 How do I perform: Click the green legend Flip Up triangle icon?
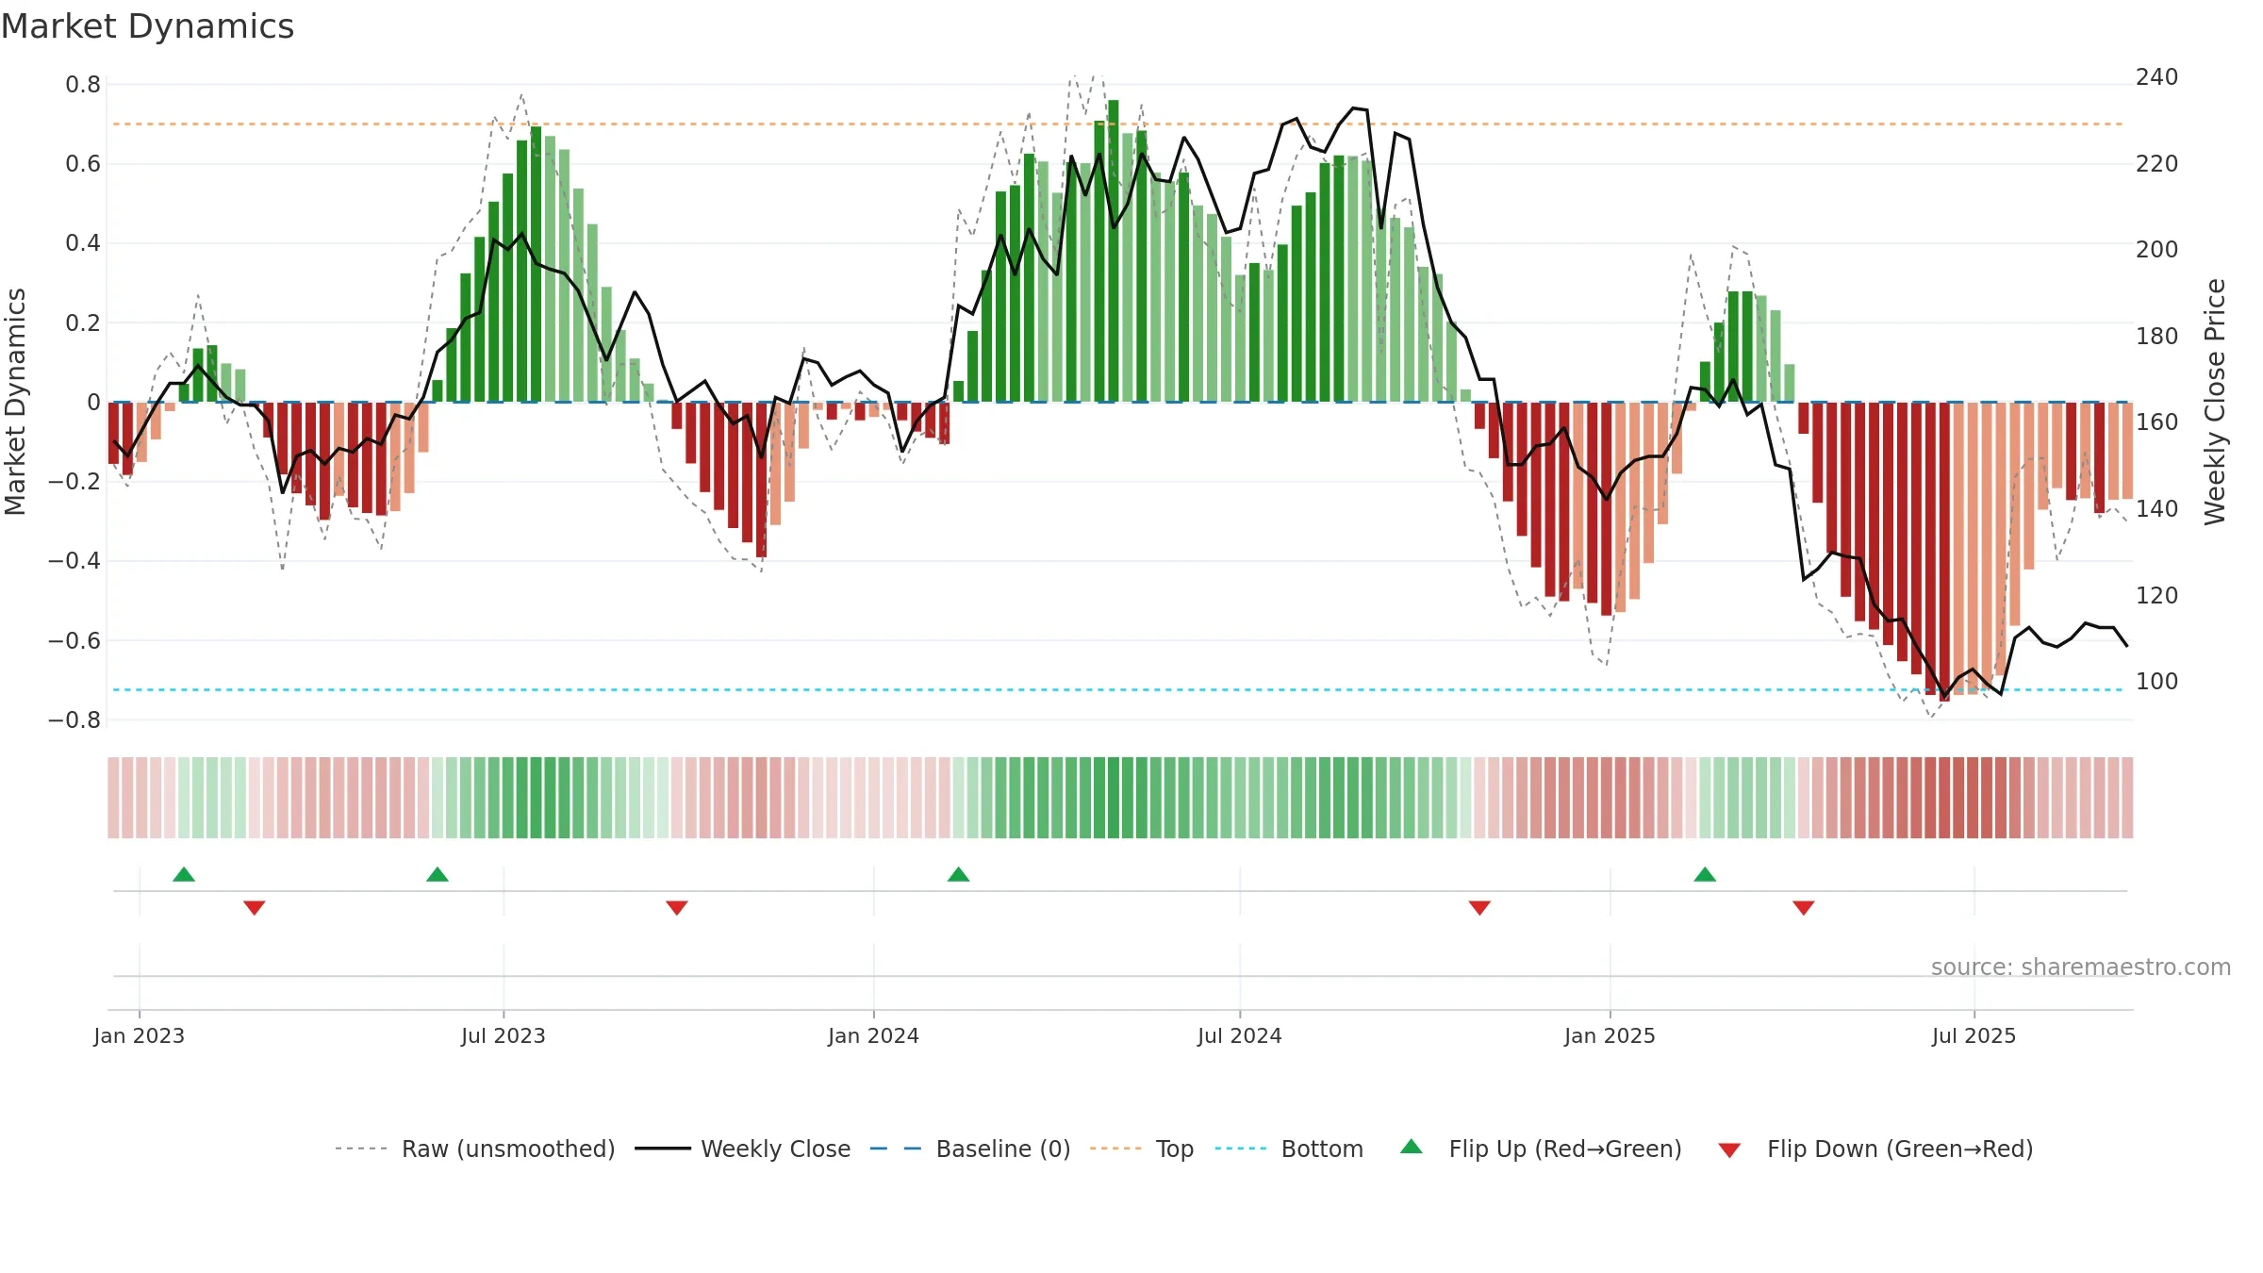[1412, 1147]
